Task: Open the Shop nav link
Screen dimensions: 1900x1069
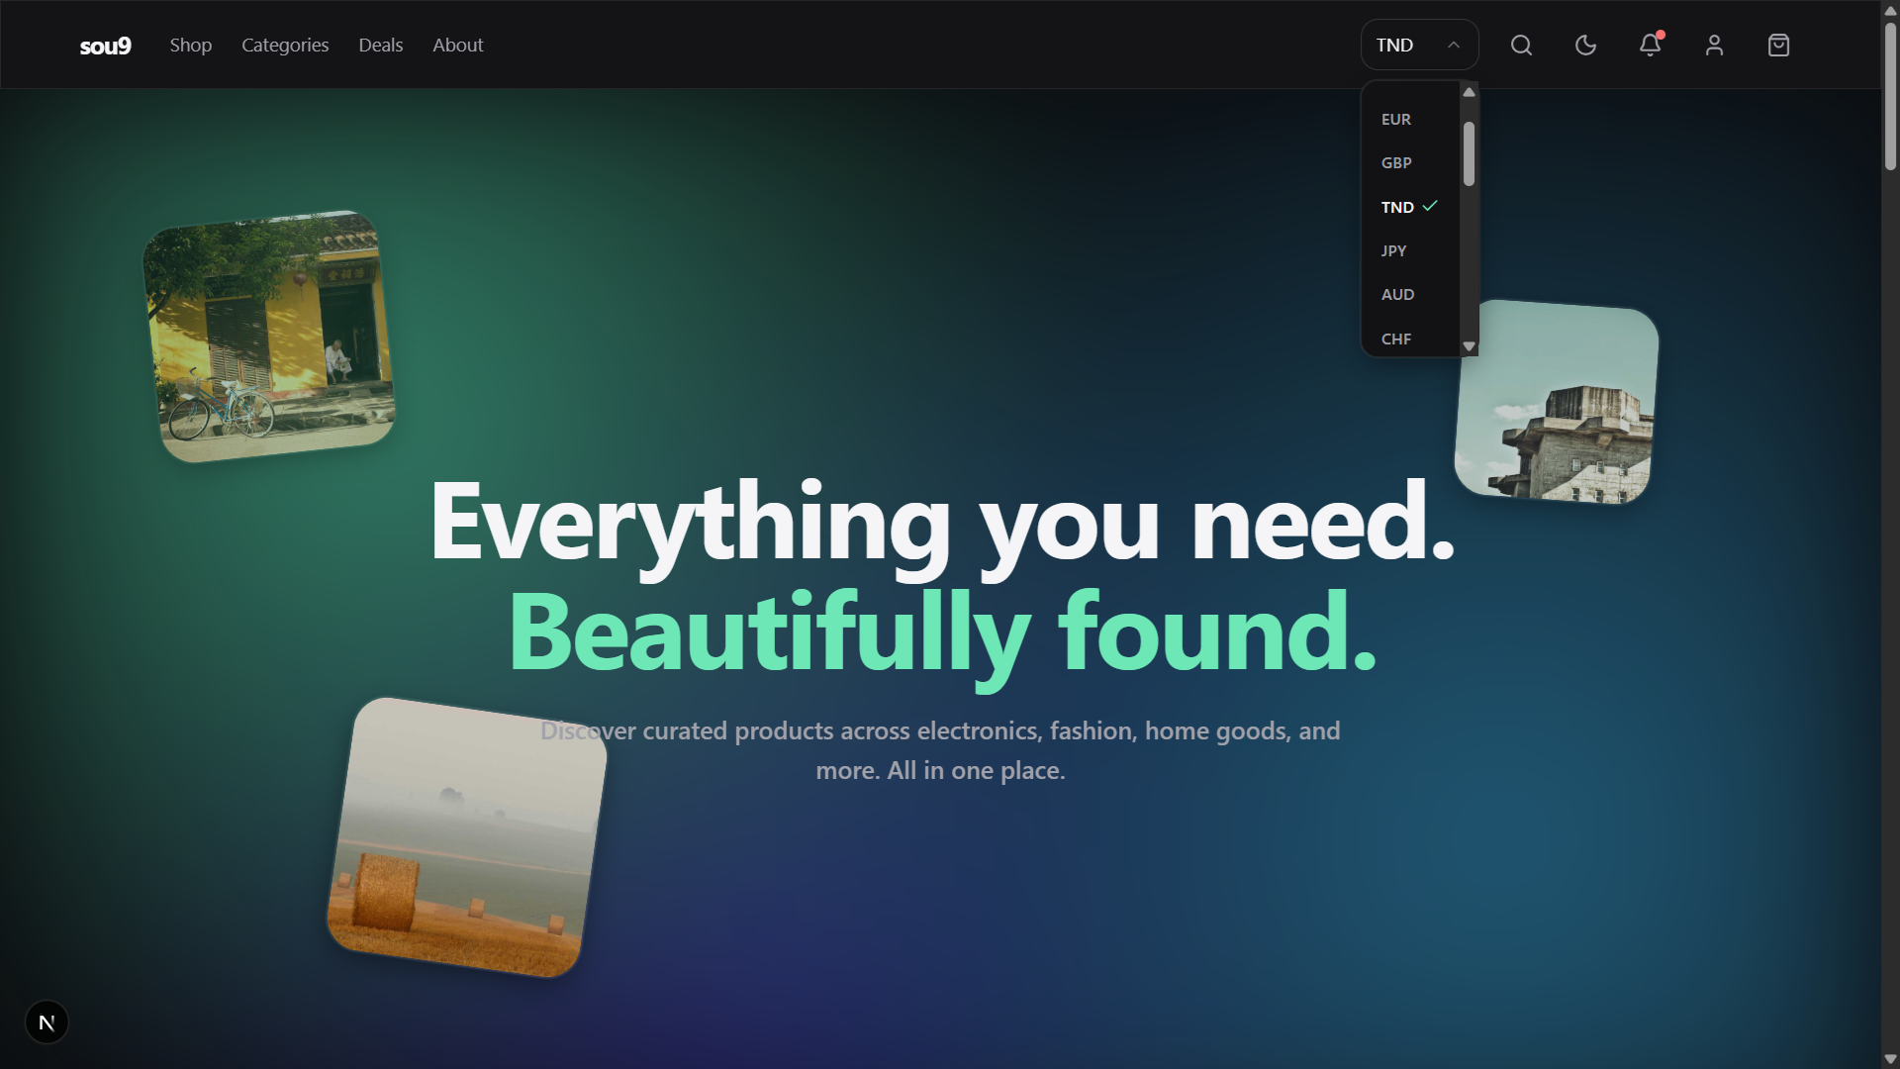Action: pos(191,46)
